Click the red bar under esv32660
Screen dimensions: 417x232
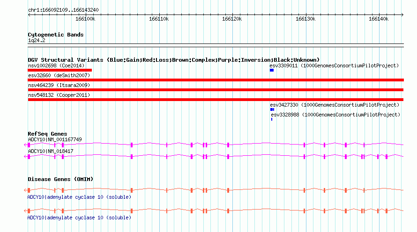tap(216, 80)
